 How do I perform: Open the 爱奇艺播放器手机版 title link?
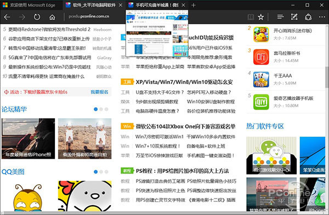[293, 98]
